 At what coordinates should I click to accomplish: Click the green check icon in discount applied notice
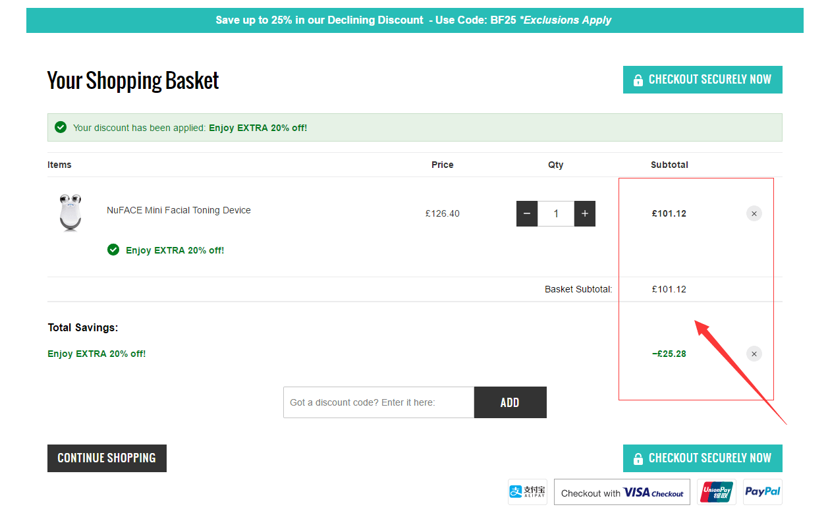[61, 127]
